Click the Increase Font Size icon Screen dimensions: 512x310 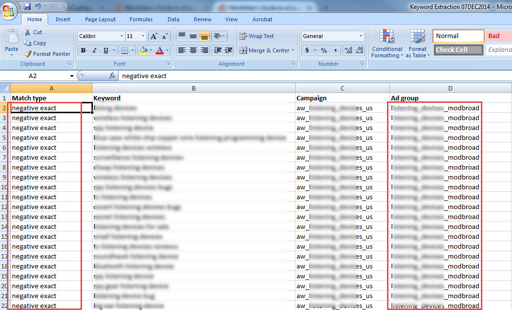[x=154, y=37]
